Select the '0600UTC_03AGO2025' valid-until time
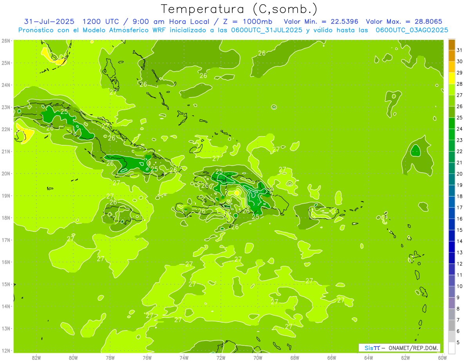Screen dimensions: 470x363 tap(412, 30)
